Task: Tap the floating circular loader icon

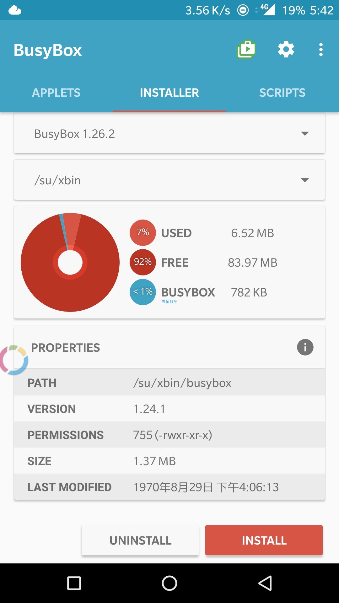Action: coord(14,360)
